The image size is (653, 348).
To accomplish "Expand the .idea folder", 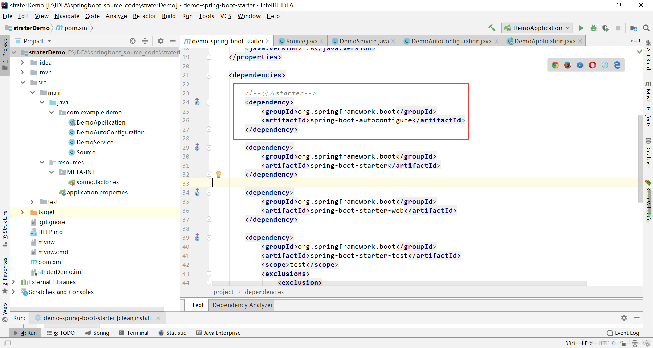I will pos(22,63).
